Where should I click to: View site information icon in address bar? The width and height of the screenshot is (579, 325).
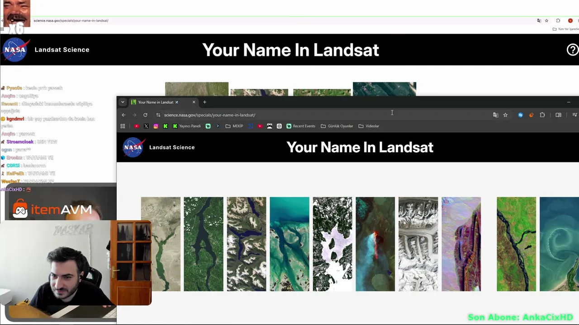click(x=158, y=115)
